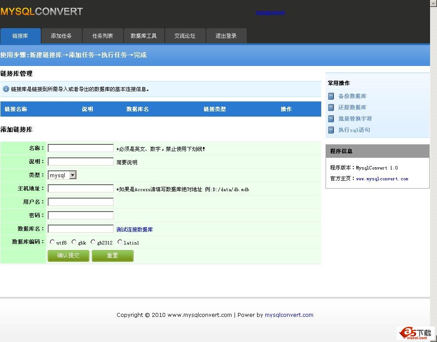Select the gbk encoding option

[x=74, y=242]
